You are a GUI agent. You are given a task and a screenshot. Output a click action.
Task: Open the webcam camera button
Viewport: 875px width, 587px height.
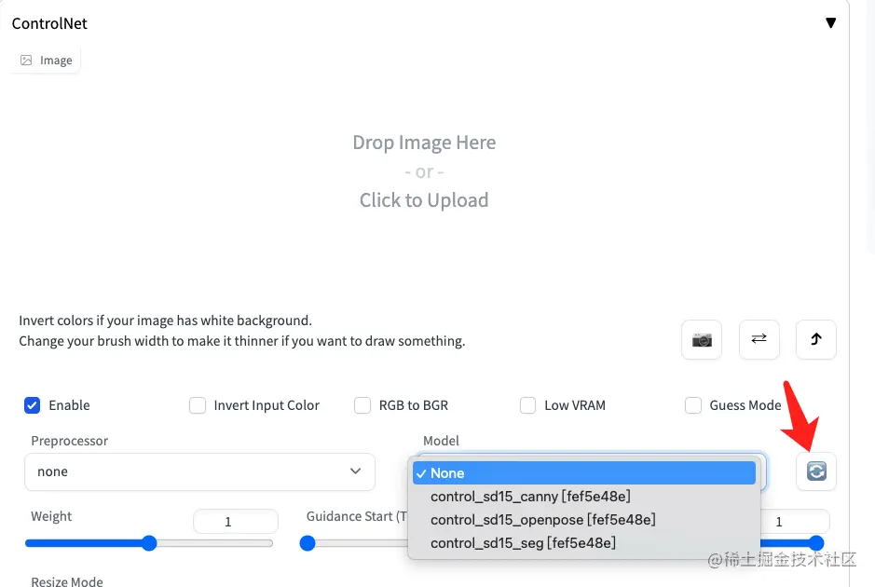tap(702, 339)
